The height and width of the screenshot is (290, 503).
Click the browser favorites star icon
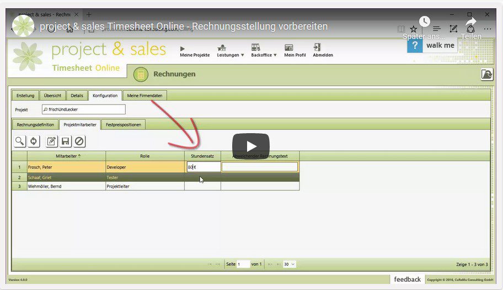(413, 29)
